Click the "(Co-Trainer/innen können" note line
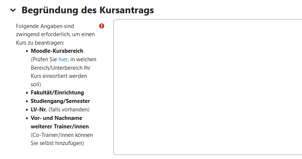The image size is (302, 159). click(x=62, y=135)
